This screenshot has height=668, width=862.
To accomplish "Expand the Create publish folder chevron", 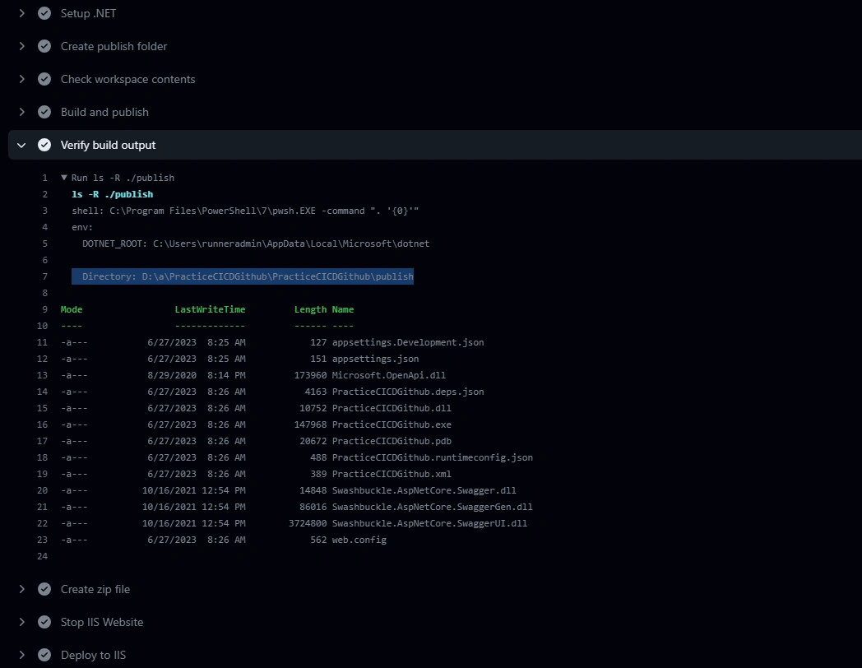I will (22, 46).
